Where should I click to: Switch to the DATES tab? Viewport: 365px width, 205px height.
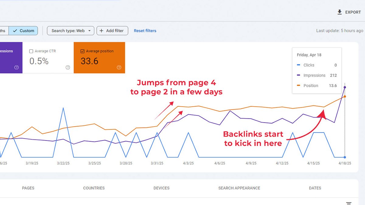click(x=315, y=188)
